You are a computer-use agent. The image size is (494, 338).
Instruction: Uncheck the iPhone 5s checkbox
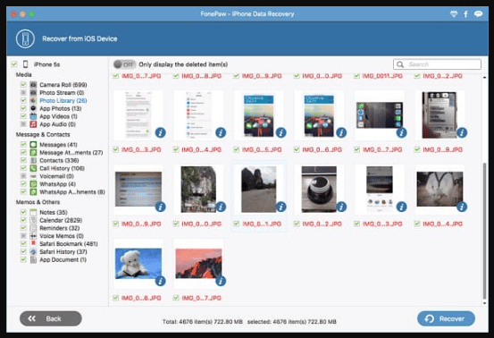tap(14, 64)
